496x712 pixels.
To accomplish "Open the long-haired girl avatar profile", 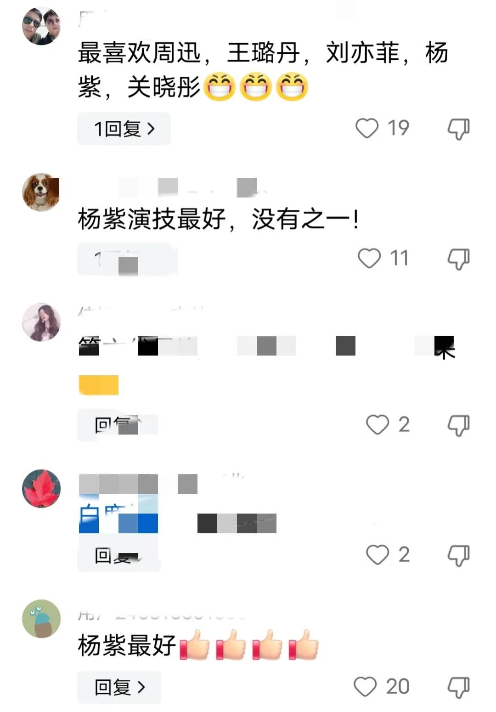I will 41,322.
